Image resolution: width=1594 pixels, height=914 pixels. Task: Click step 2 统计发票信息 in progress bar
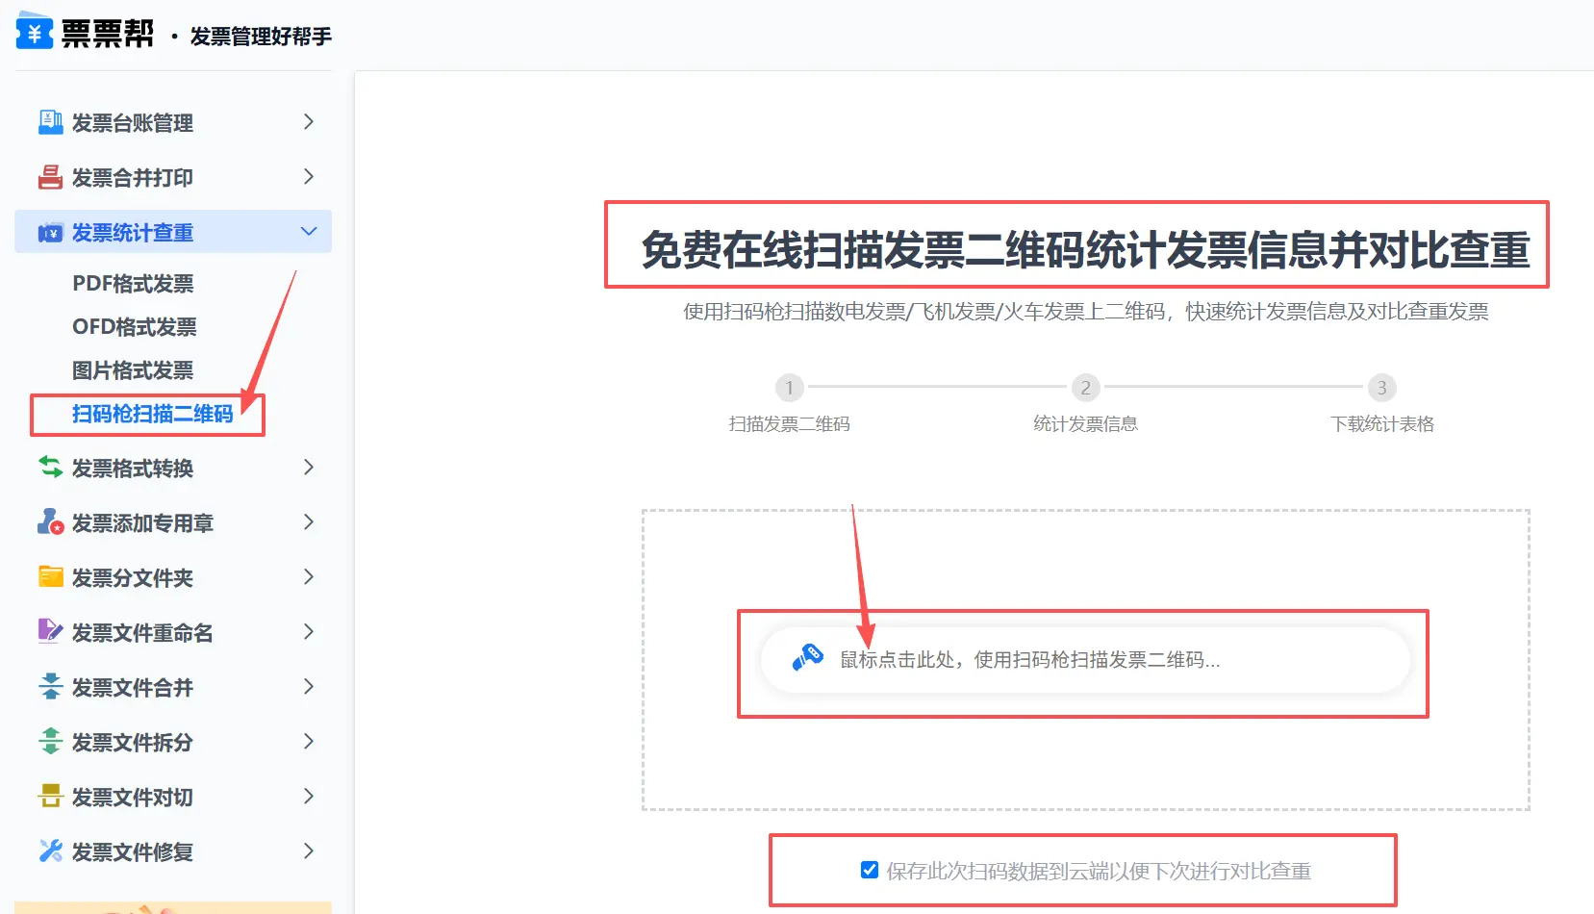(1085, 388)
